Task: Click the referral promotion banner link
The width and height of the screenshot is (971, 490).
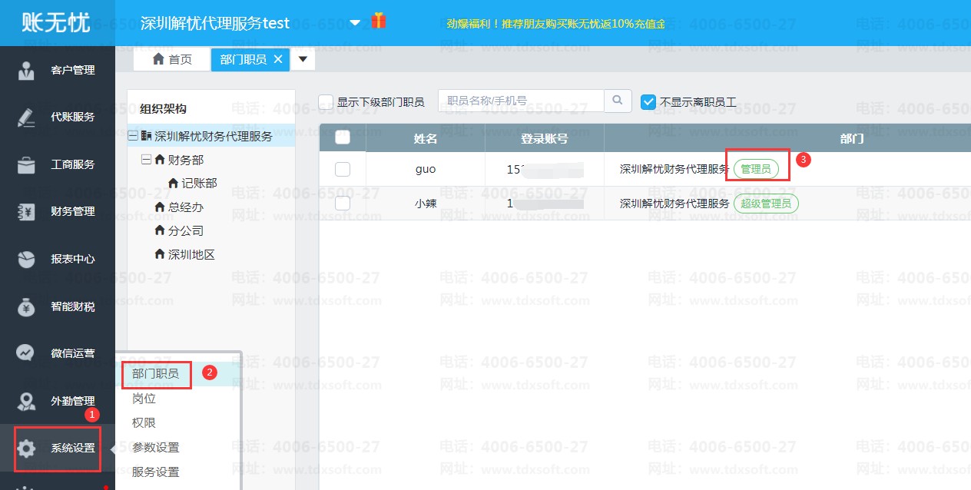Action: [x=555, y=24]
